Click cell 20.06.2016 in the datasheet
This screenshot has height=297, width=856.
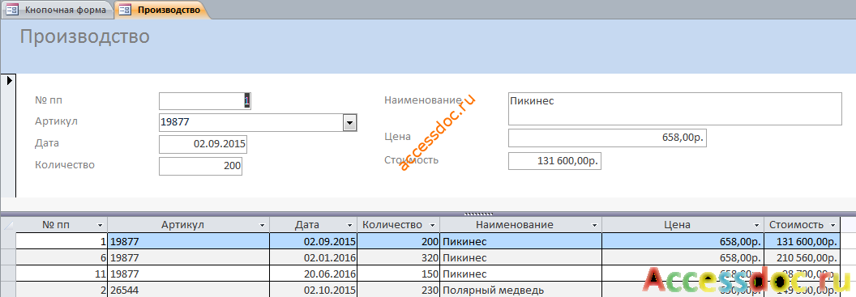(314, 274)
